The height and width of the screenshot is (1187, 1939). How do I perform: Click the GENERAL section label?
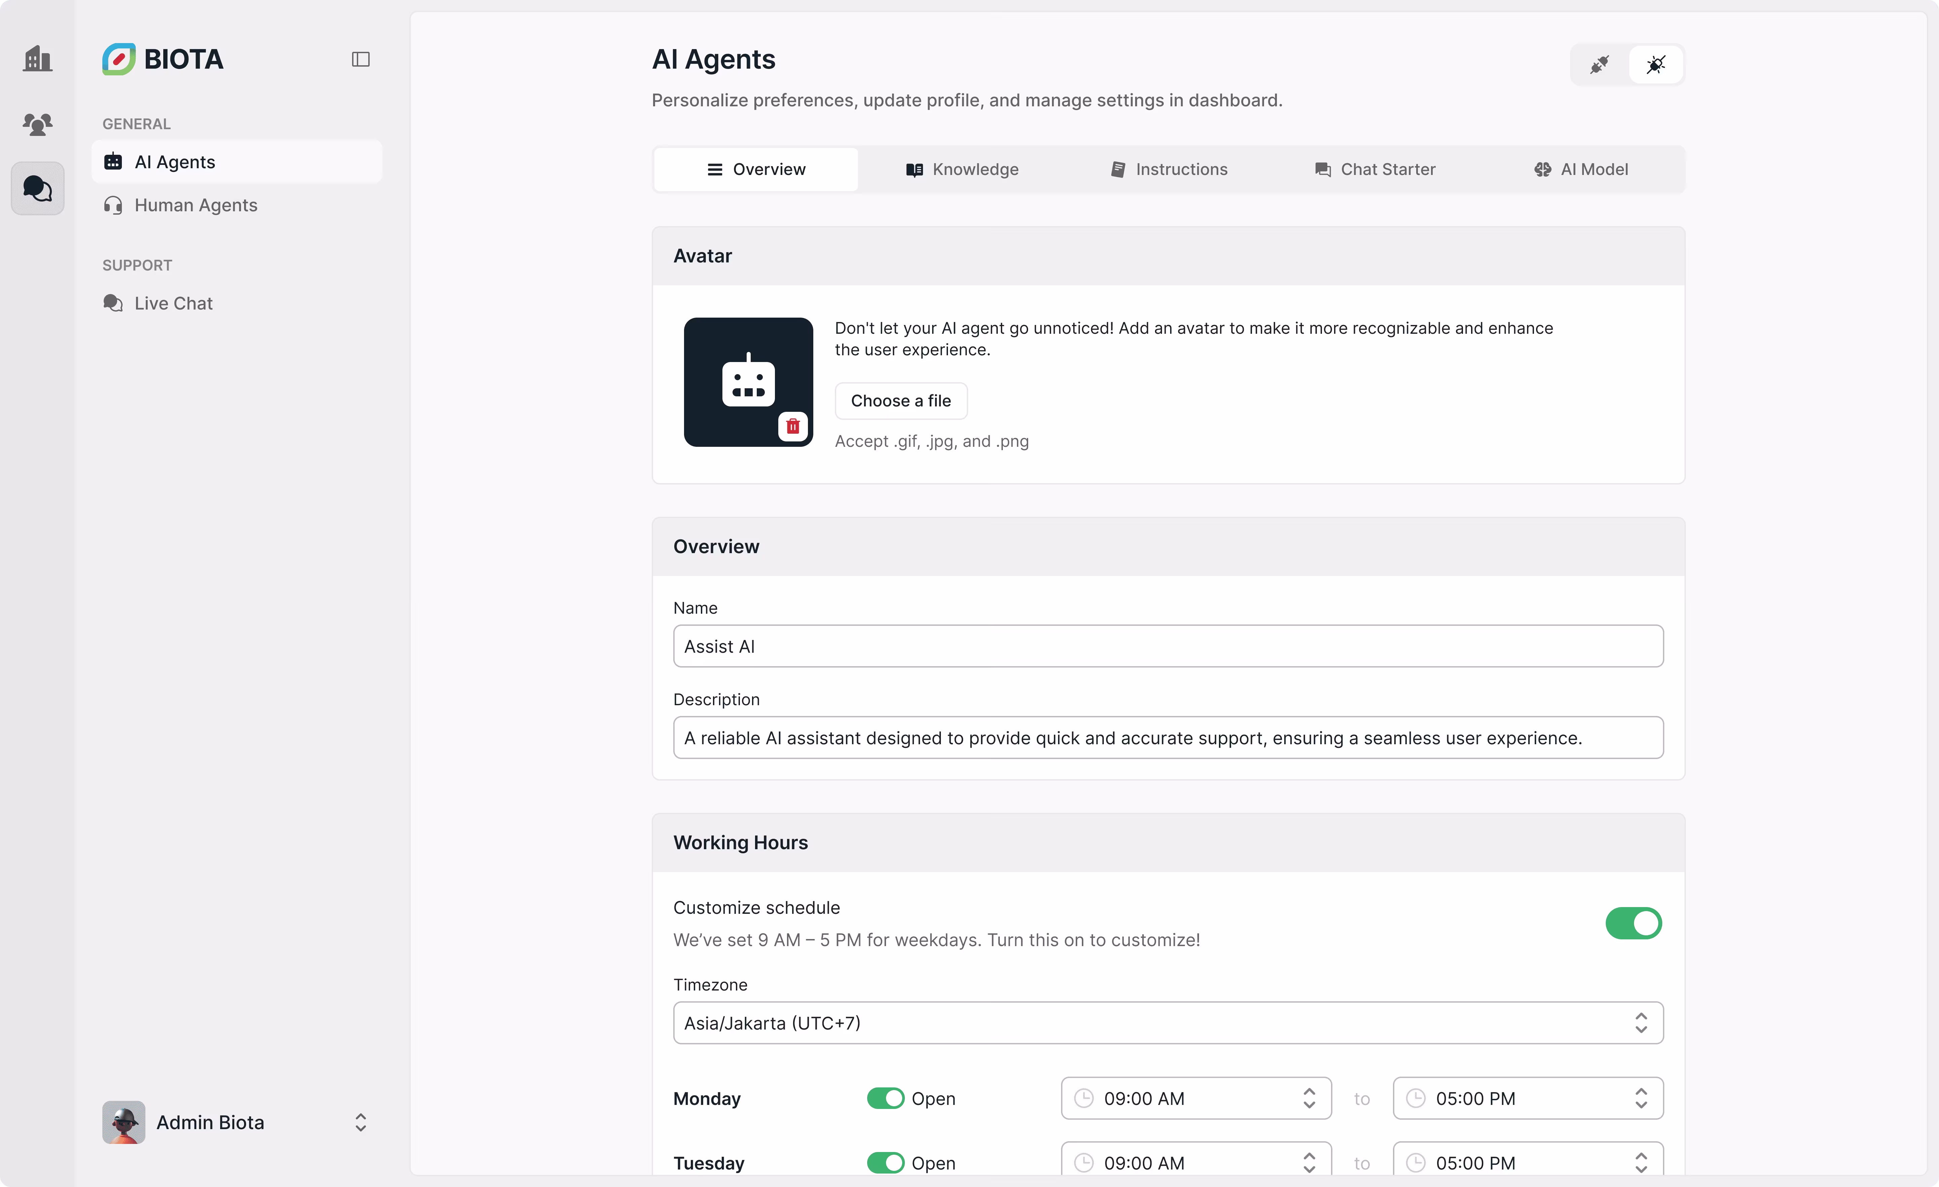pyautogui.click(x=136, y=123)
